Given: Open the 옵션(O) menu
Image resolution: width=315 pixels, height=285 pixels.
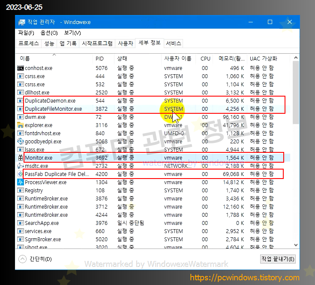Looking at the screenshot, I should point(49,33).
